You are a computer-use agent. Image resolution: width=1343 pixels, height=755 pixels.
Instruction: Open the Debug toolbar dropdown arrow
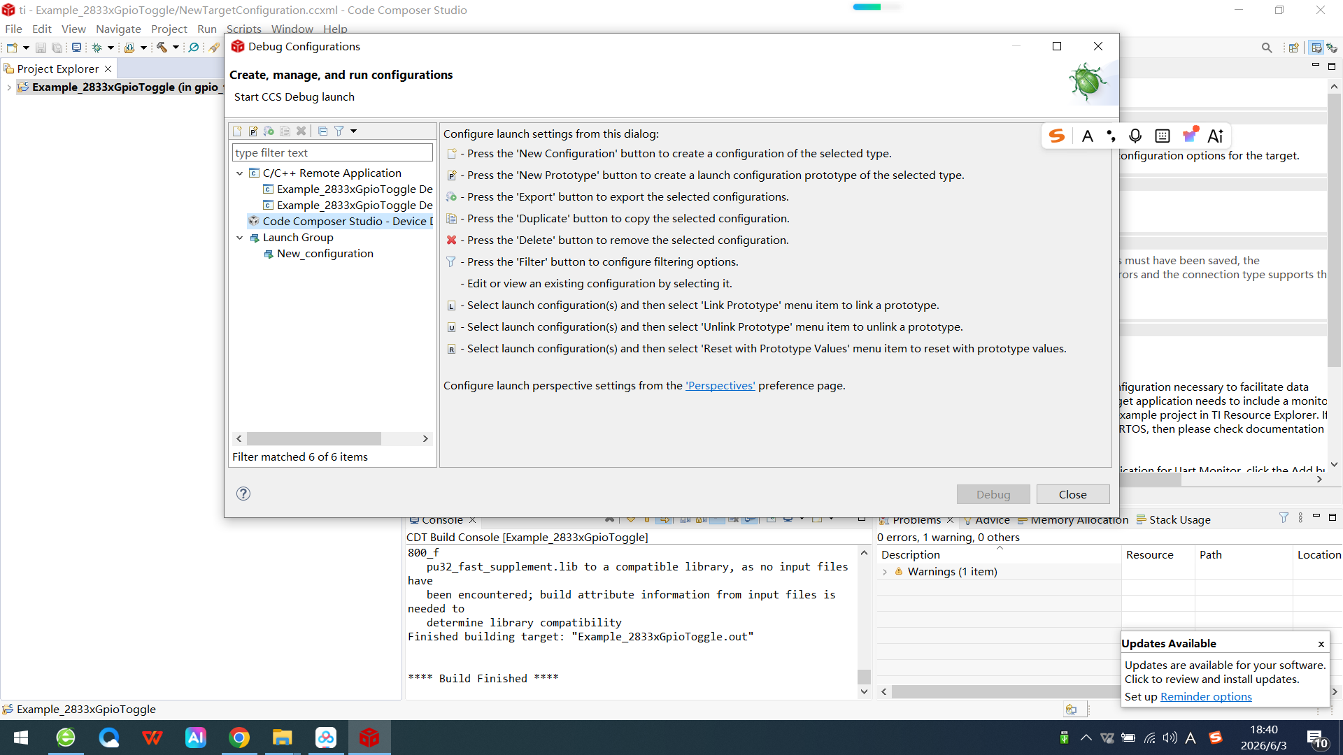click(x=111, y=48)
